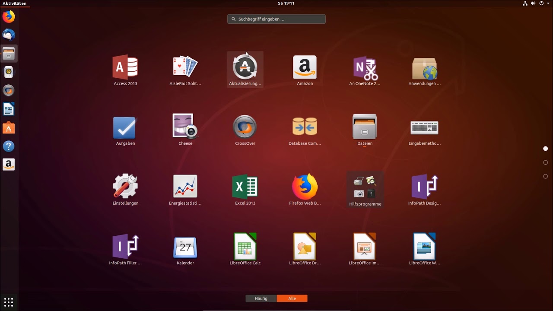Click the network status icon
The image size is (553, 311).
525,3
